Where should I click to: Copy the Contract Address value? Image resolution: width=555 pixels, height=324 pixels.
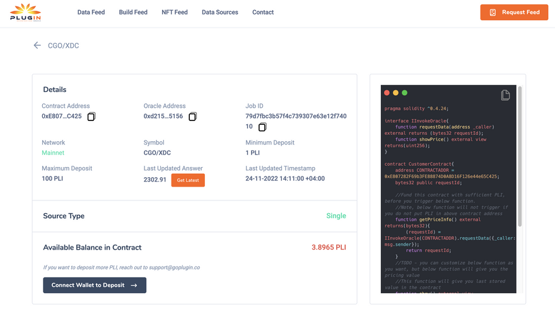[91, 117]
